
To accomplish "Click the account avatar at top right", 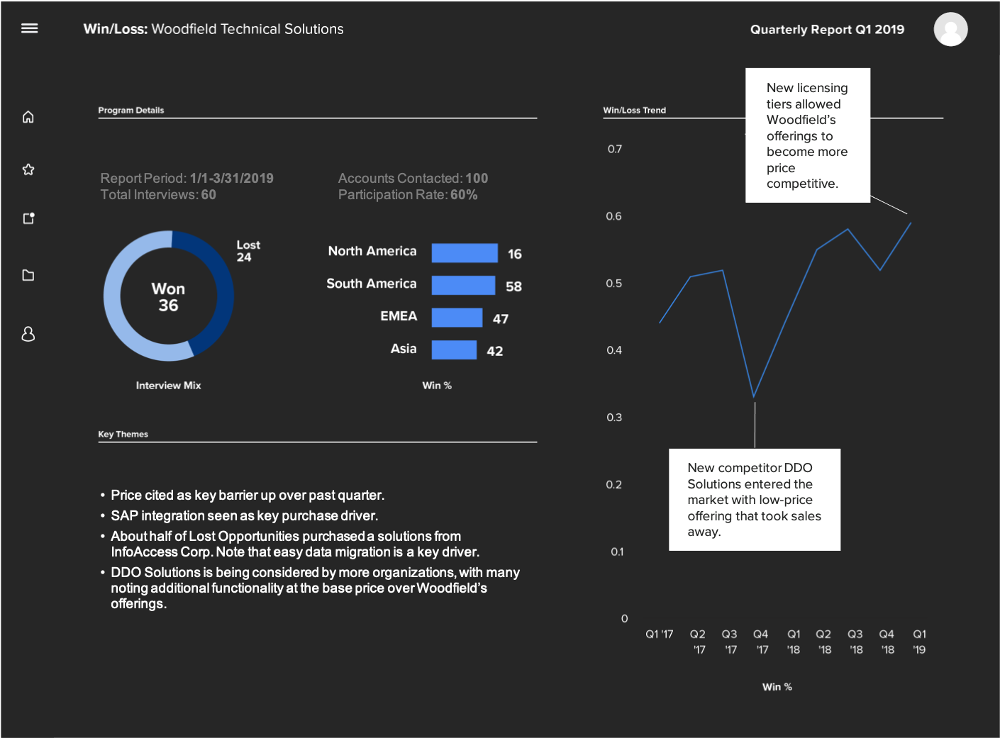I will pyautogui.click(x=950, y=29).
